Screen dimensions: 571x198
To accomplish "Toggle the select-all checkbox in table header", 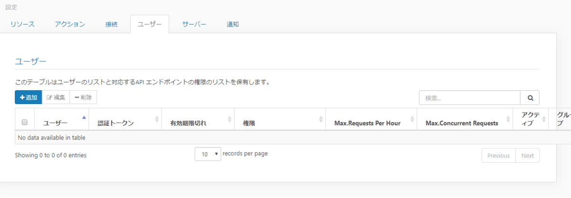I will click(x=25, y=123).
